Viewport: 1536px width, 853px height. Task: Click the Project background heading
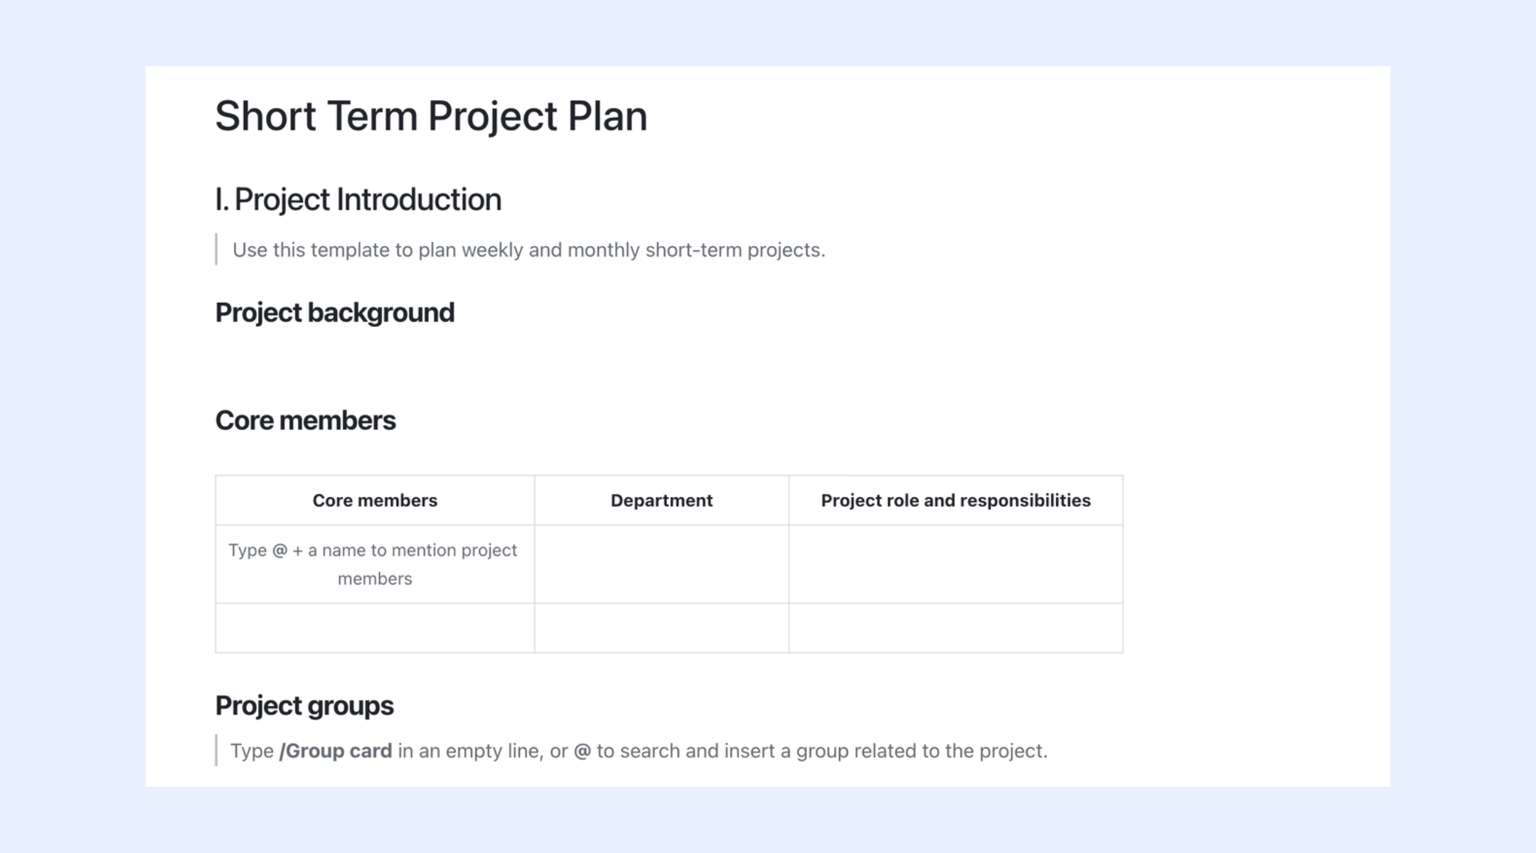(335, 313)
